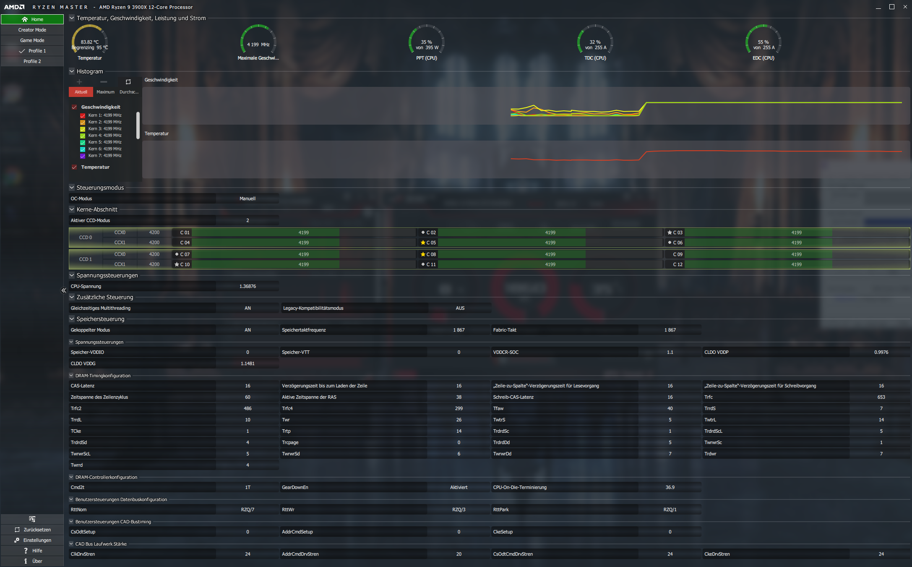Collapse DRAM-Timingkonfiguration section

point(71,376)
